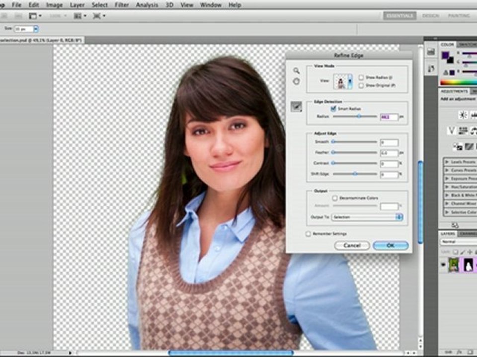
Task: Click the Cancel button in Refine Edge
Action: (x=352, y=245)
